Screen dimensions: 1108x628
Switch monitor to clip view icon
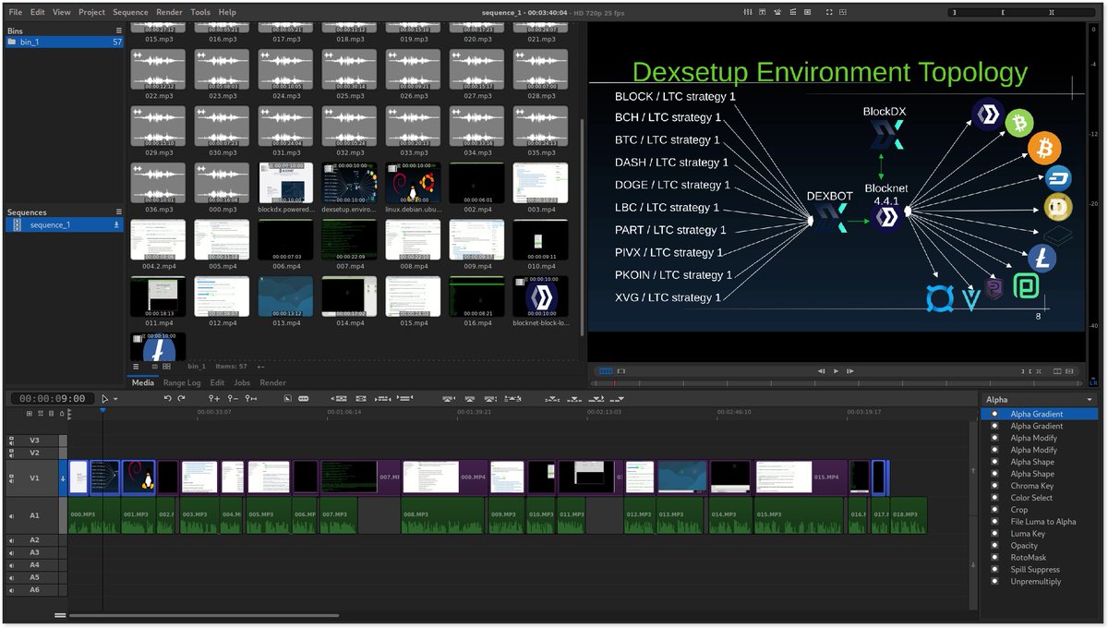click(x=621, y=371)
